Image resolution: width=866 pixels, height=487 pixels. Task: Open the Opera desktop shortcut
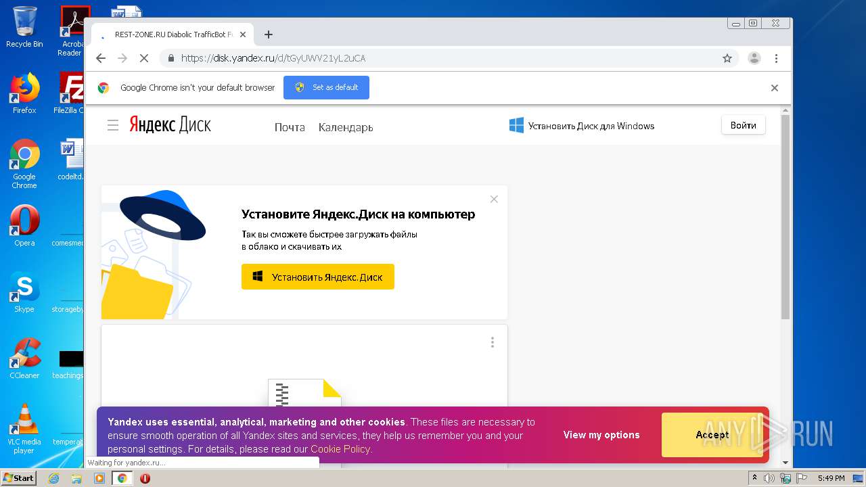[x=24, y=226]
